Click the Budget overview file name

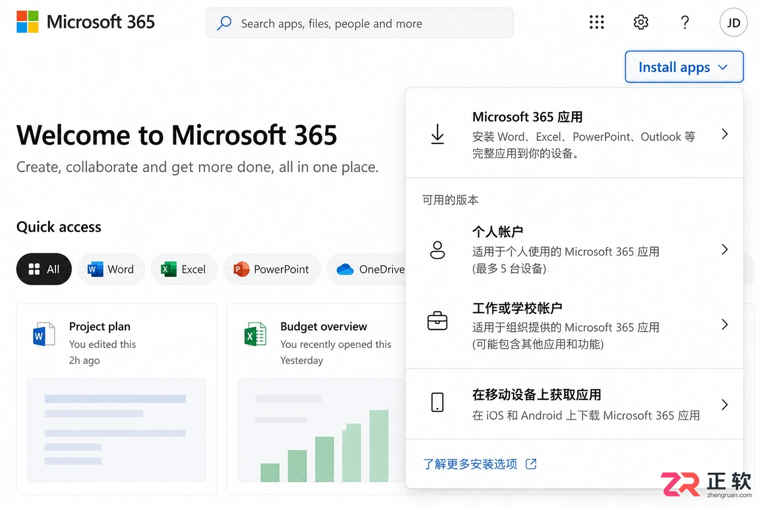(324, 326)
